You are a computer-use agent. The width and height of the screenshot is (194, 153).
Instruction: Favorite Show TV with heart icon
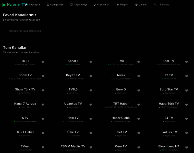(x=43, y=76)
